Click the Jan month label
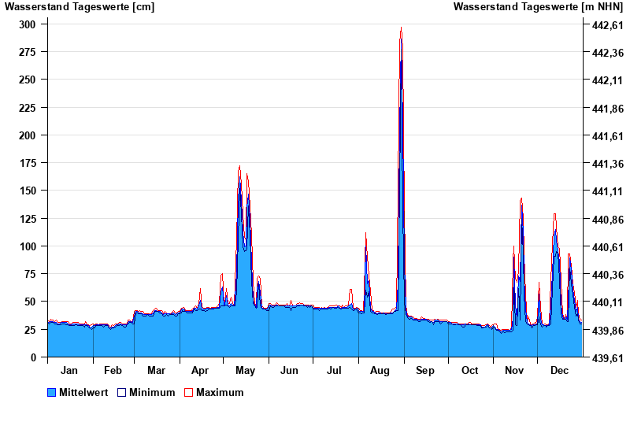This screenshot has width=630, height=433. click(69, 371)
